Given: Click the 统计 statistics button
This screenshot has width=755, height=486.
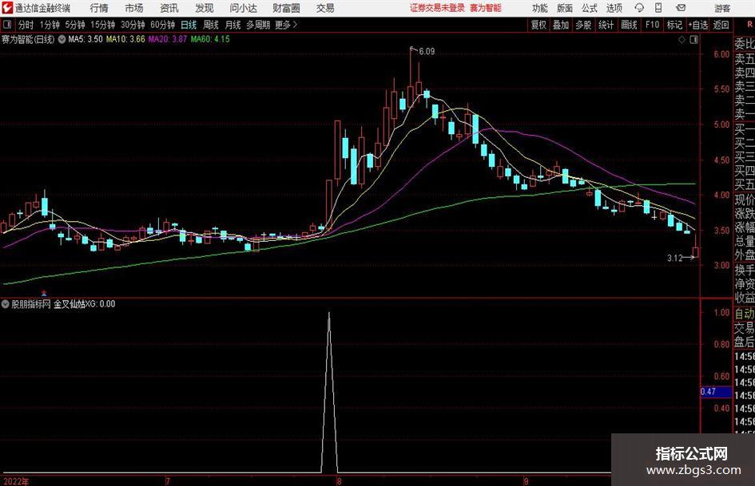Looking at the screenshot, I should 606,25.
